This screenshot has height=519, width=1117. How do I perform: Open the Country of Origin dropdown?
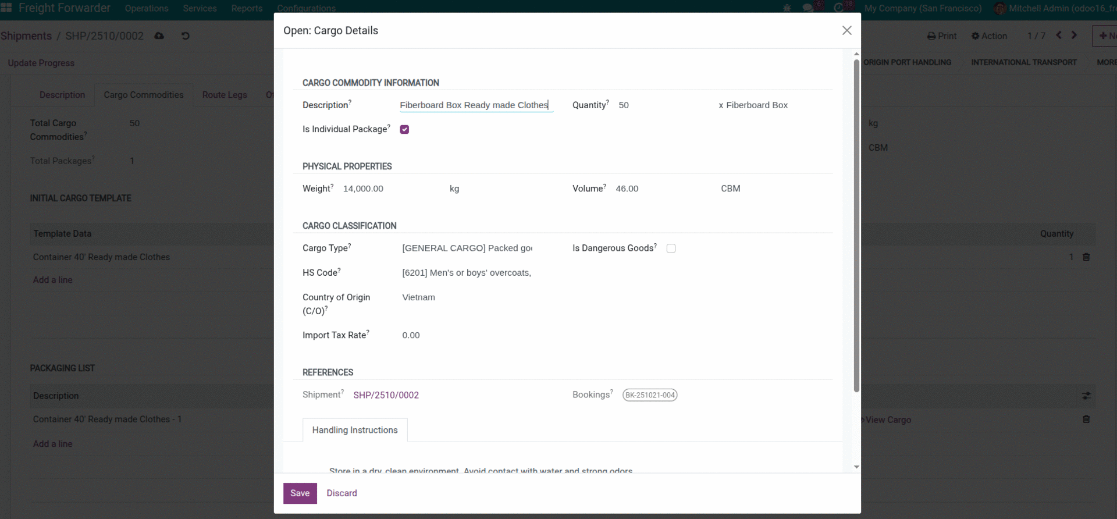click(467, 297)
